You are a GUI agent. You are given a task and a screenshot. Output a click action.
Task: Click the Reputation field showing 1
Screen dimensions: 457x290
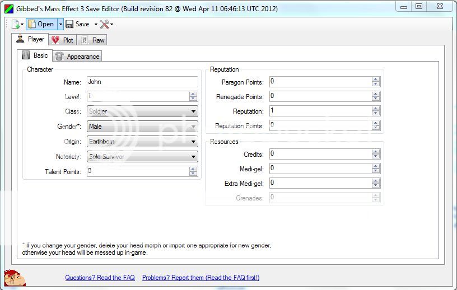coord(320,111)
